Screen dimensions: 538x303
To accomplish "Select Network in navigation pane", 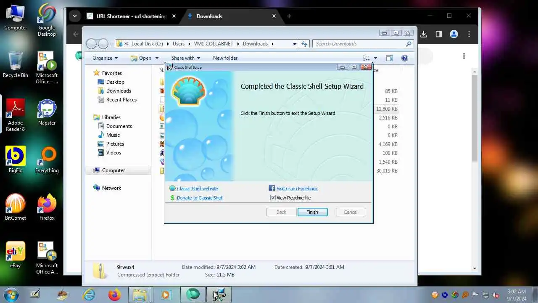I will pos(111,188).
